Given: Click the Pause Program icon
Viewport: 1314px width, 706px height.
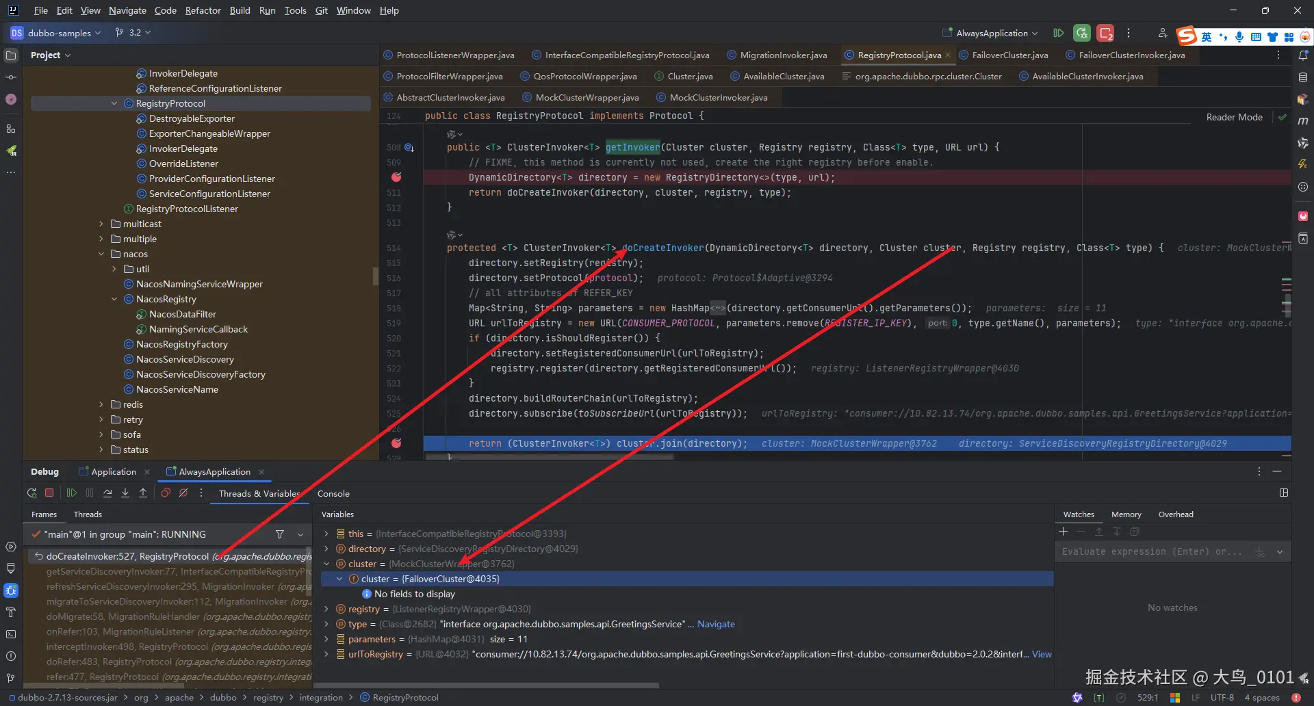Looking at the screenshot, I should tap(90, 493).
